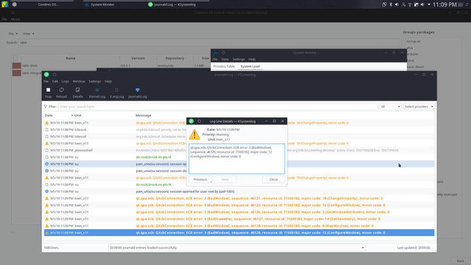Open the File dropdown in Control Center
Viewport: 471px width, 265px height.
coord(13,33)
